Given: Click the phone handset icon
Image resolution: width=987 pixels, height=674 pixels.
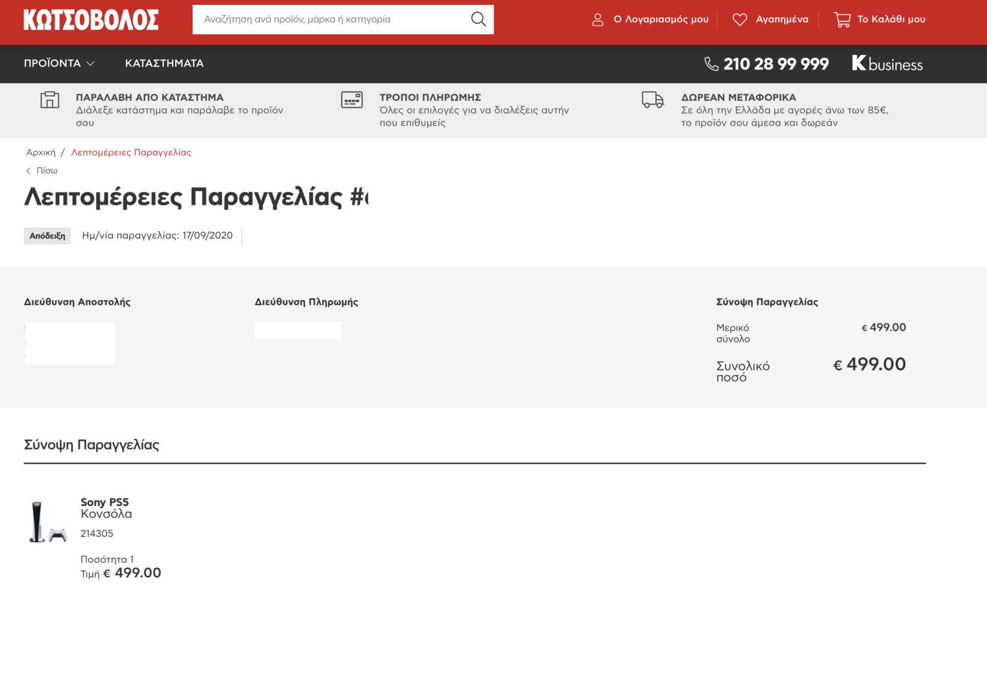Looking at the screenshot, I should [x=711, y=64].
